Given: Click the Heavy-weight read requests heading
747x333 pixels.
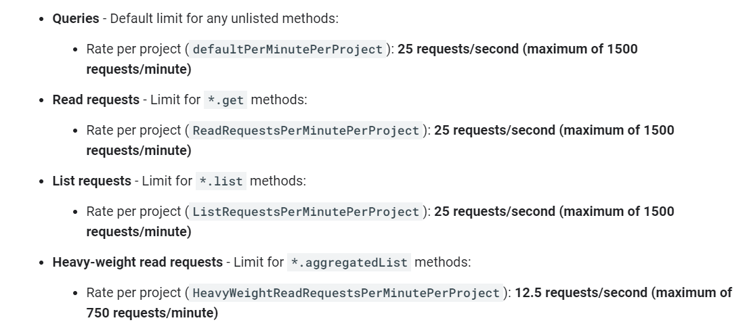Looking at the screenshot, I should 137,263.
